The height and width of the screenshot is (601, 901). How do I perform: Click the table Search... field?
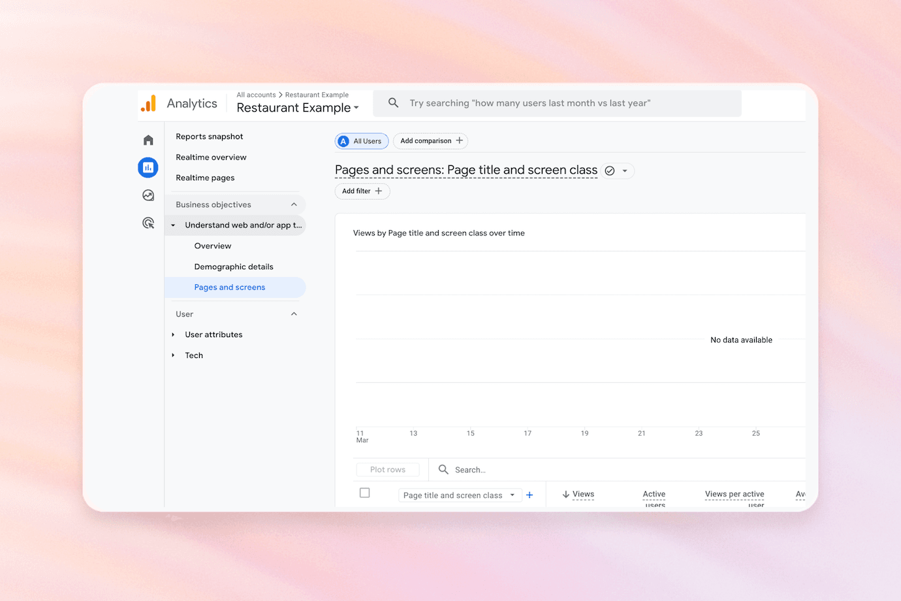(x=617, y=470)
